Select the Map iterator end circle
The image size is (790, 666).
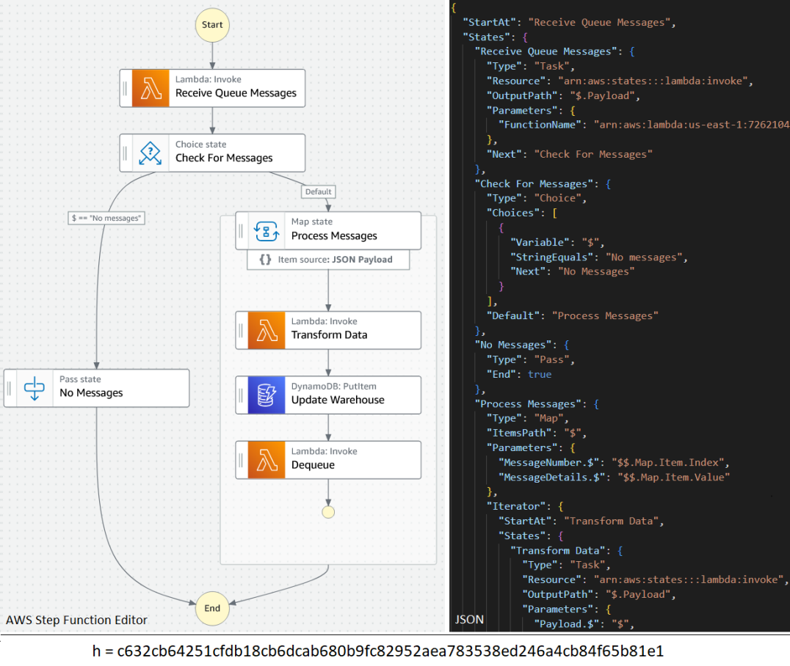[x=328, y=512]
